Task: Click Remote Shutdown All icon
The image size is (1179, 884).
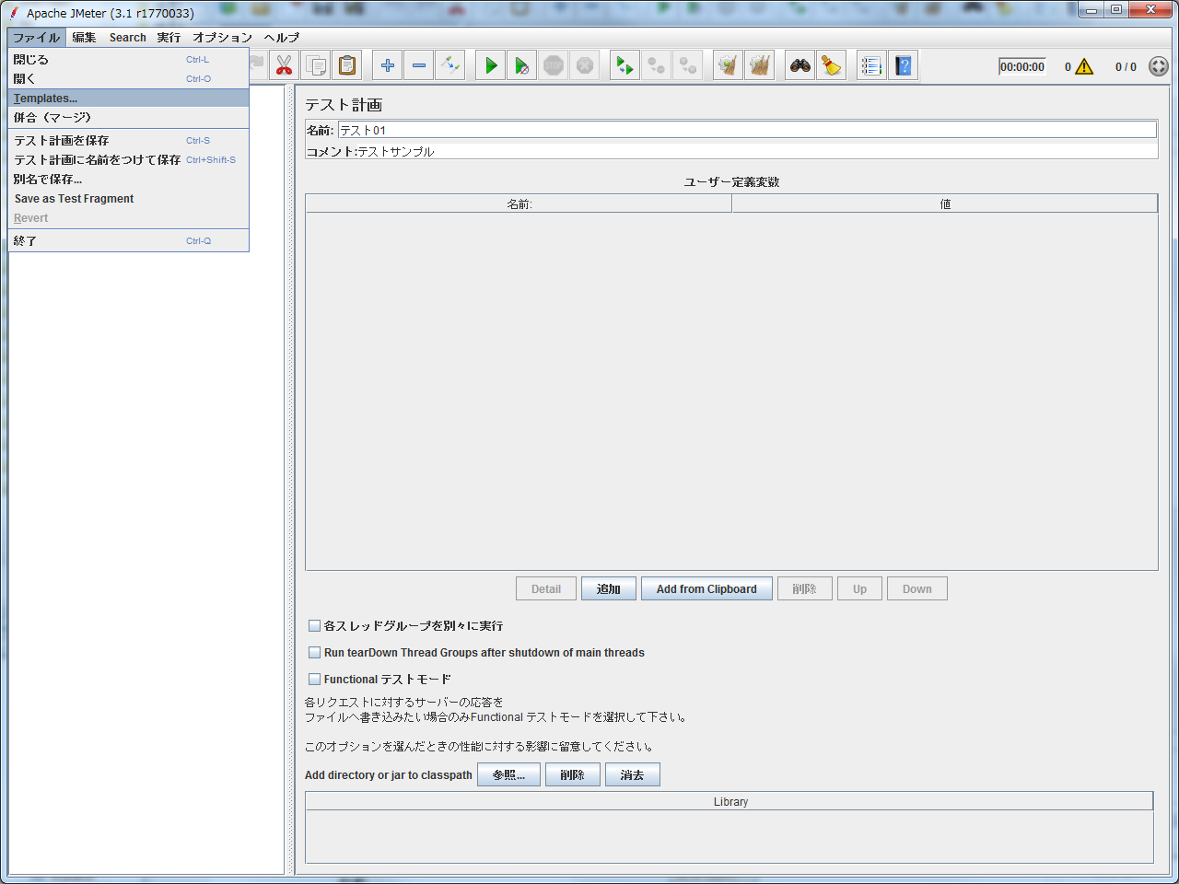Action: tap(688, 65)
